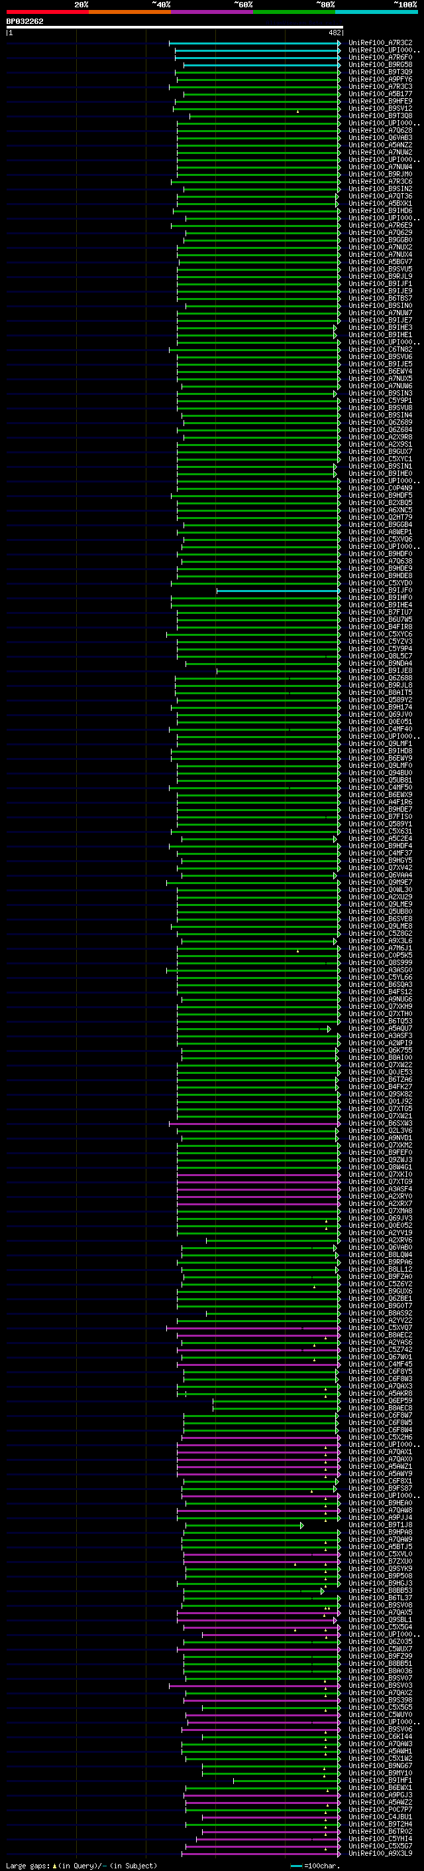Select hit label UniRef100_A5B177
Screen dimensions: 424x1871
pos(380,94)
